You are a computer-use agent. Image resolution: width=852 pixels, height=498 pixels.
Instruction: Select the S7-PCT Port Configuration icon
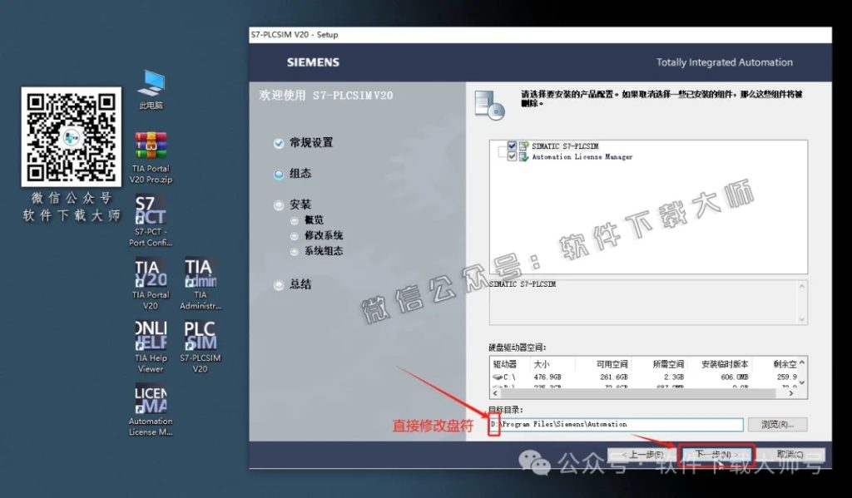(x=150, y=208)
